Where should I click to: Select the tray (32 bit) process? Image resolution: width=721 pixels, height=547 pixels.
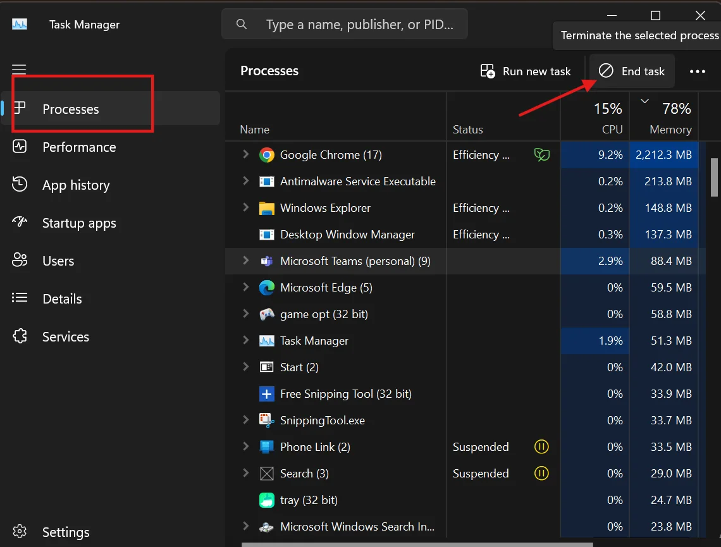coord(465,500)
